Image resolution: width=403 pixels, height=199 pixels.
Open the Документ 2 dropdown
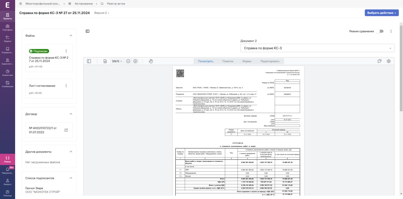click(317, 48)
